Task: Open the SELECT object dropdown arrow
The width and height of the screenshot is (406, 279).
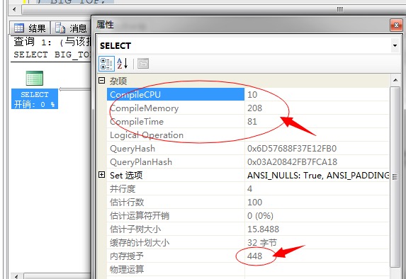Action: (395, 46)
